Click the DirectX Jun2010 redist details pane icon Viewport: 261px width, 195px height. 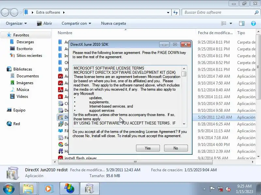coord(12,173)
